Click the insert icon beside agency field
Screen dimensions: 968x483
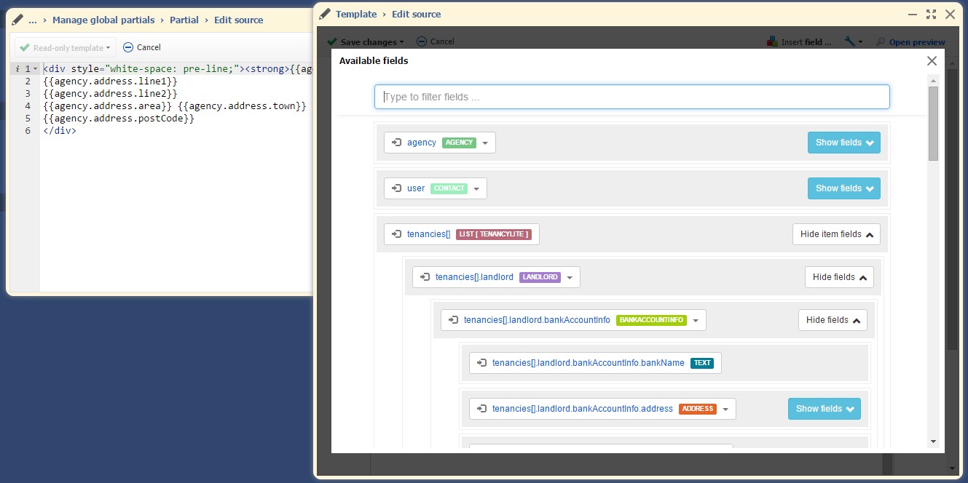click(397, 143)
